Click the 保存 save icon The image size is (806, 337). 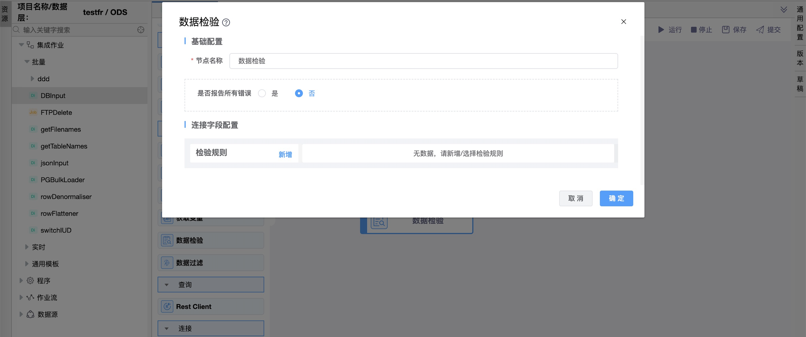point(726,30)
